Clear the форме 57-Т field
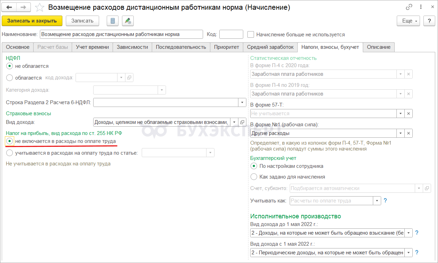This screenshot has width=438, height=263. [409, 114]
